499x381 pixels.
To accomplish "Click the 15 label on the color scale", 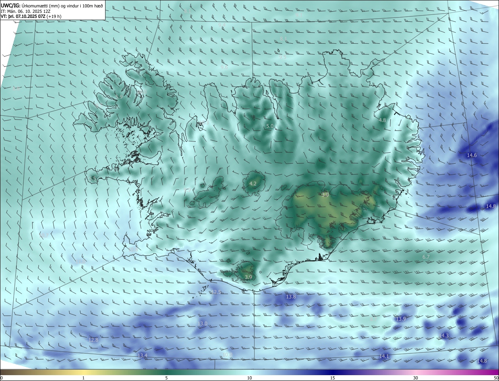I will click(333, 378).
